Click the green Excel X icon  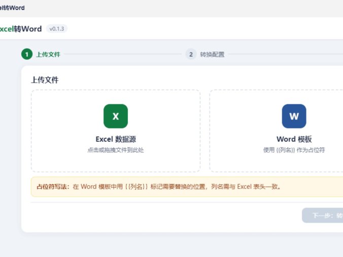[x=116, y=116]
